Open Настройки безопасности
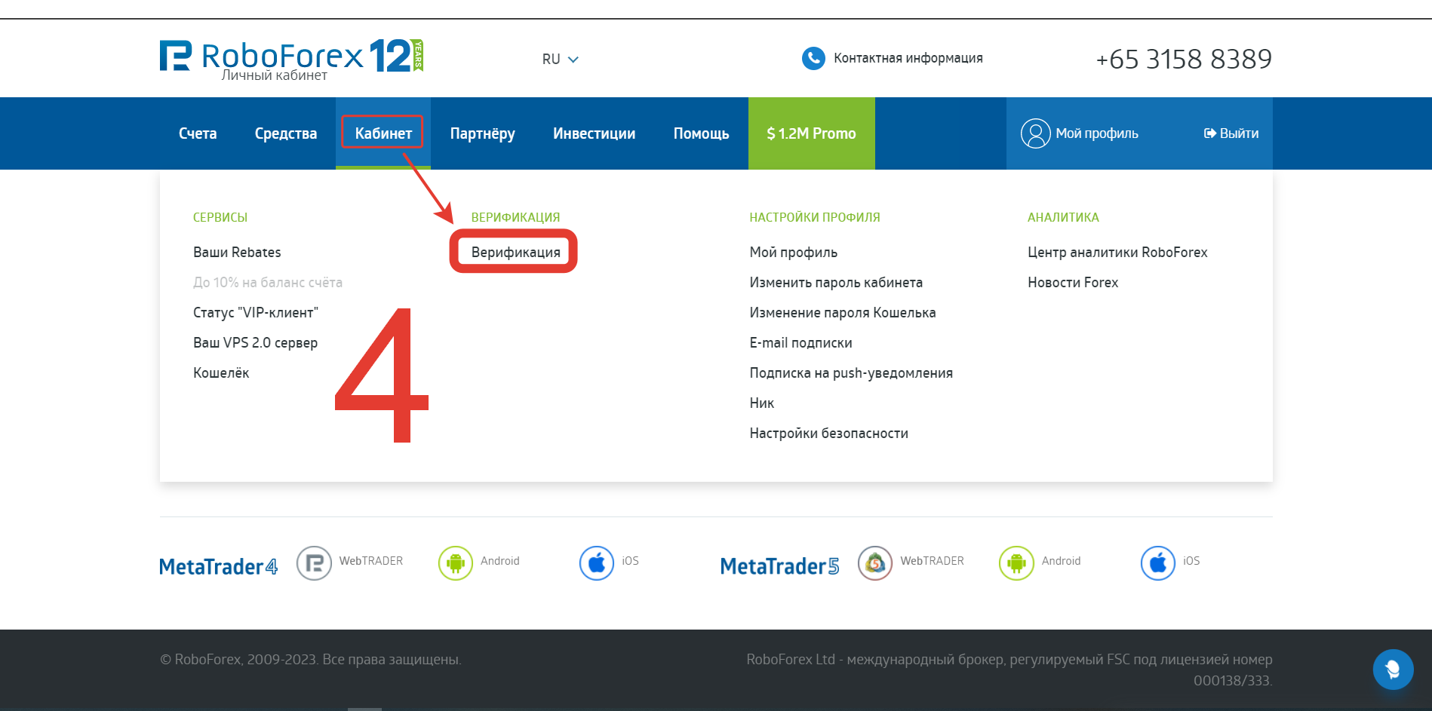The width and height of the screenshot is (1432, 711). (x=829, y=433)
